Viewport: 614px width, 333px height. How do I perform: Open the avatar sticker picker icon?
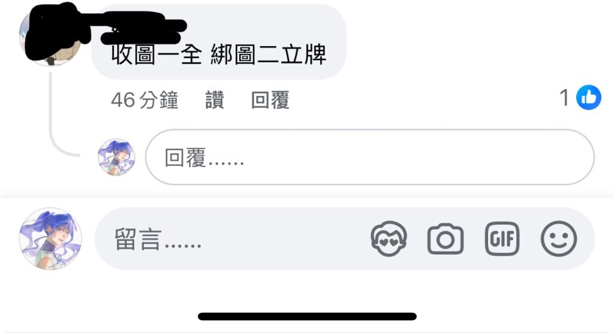[389, 239]
